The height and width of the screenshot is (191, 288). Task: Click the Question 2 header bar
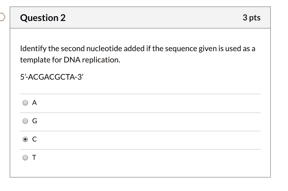[x=141, y=17]
